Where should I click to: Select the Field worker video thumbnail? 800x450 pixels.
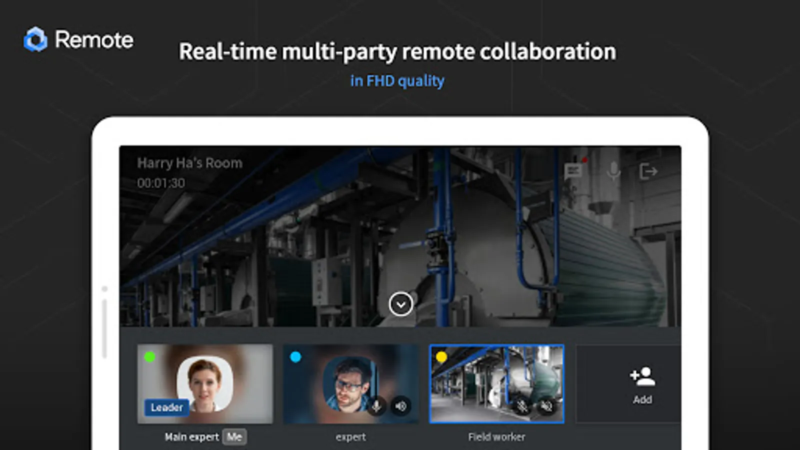497,383
